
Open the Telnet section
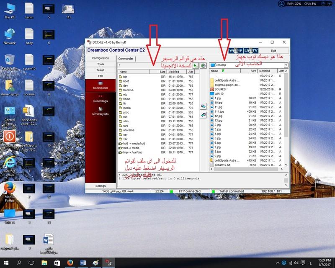100,70
